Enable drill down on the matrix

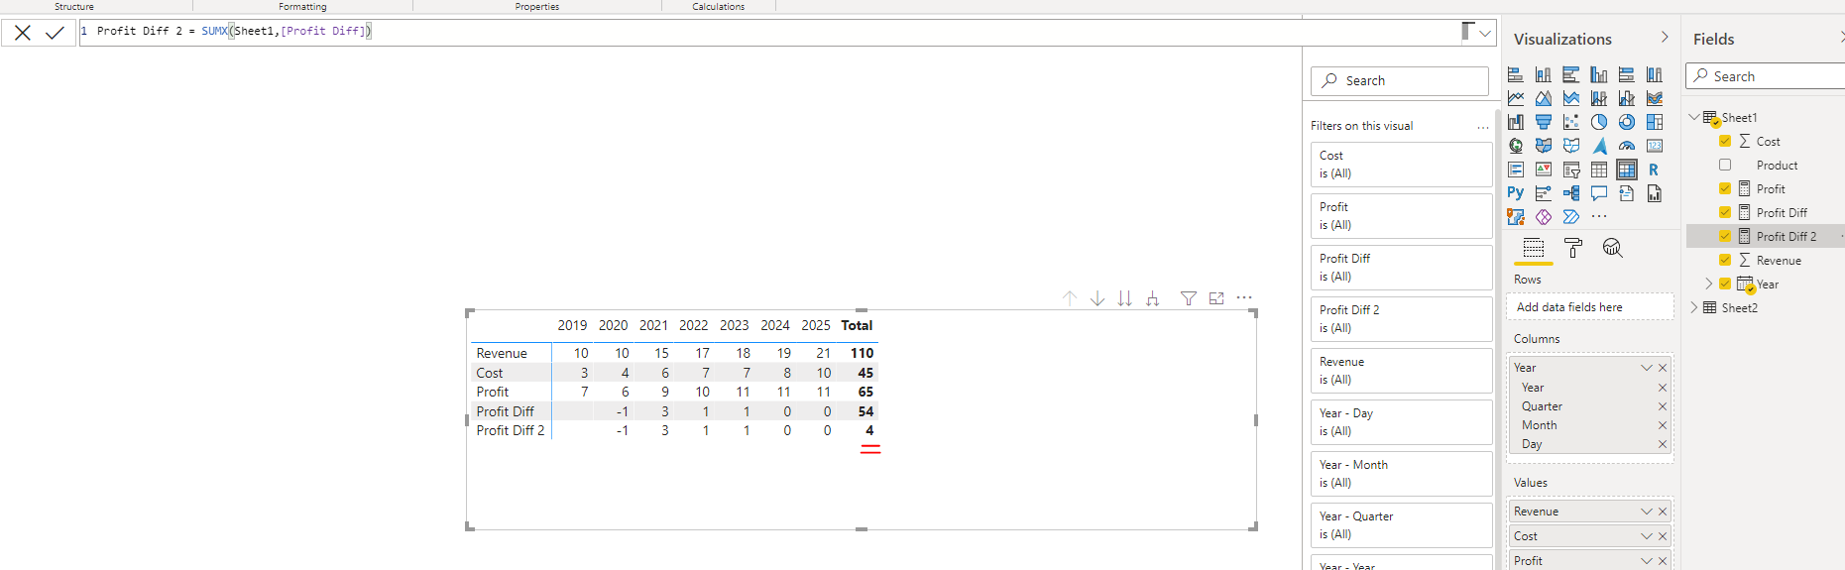[1097, 298]
